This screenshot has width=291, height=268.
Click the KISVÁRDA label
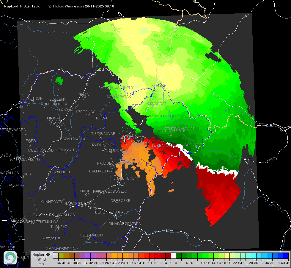coord(156,104)
